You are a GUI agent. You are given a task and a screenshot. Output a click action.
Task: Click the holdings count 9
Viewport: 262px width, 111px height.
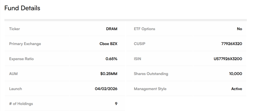pos(116,104)
